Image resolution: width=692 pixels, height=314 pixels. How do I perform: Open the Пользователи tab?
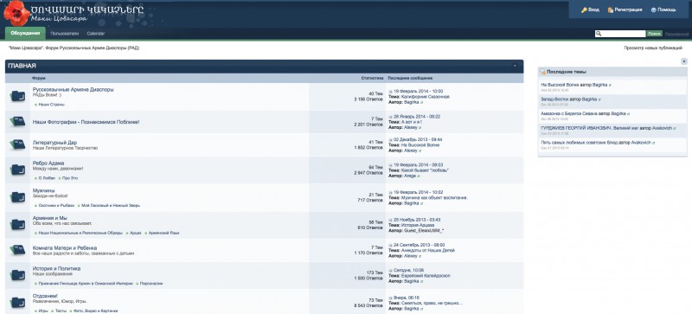tap(64, 34)
